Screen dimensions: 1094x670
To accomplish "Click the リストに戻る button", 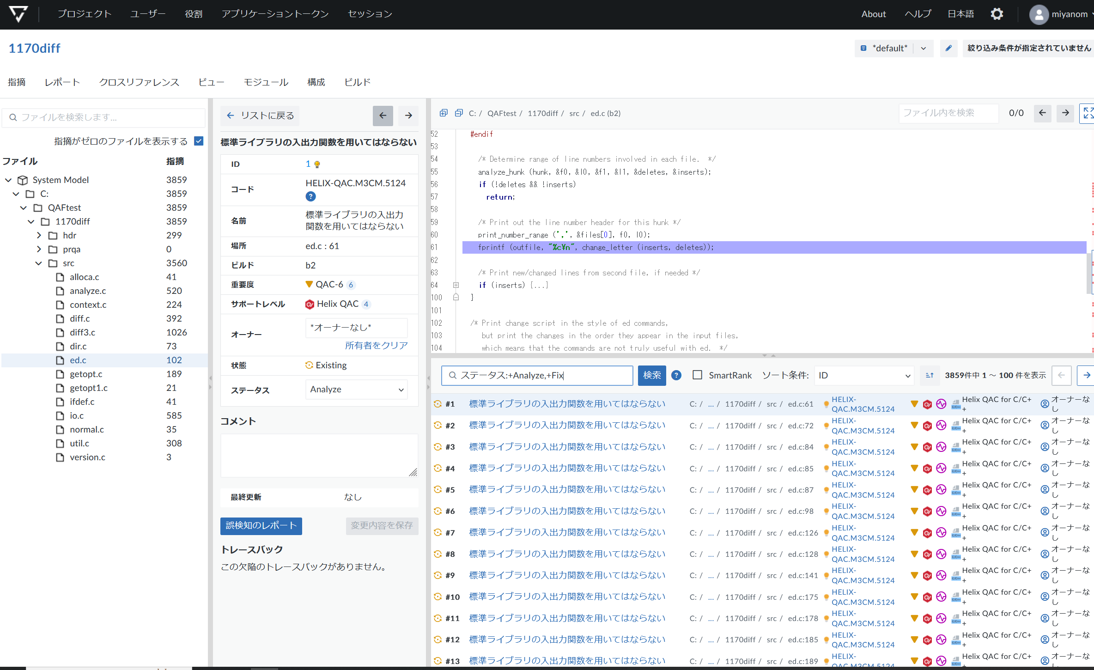I will click(x=260, y=116).
